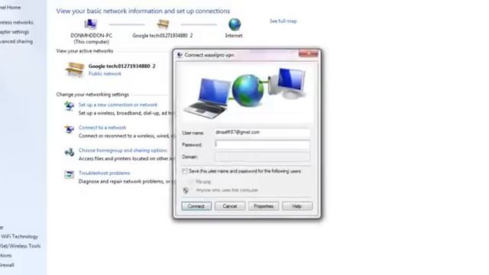Open Properties in the VPN dialog

click(264, 206)
